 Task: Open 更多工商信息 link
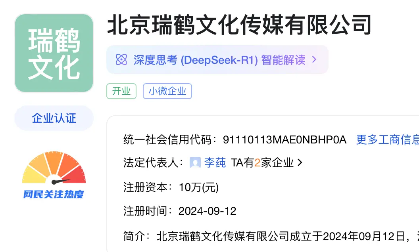pos(388,139)
